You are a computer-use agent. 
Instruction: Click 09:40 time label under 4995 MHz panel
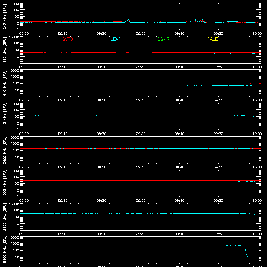pyautogui.click(x=179, y=201)
